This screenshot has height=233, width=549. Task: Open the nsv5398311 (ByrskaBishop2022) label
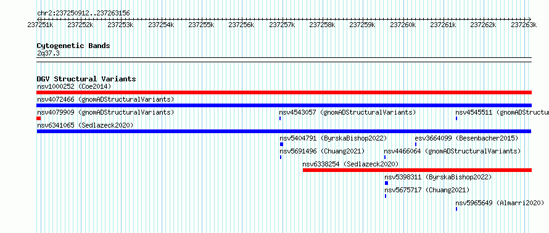[438, 177]
